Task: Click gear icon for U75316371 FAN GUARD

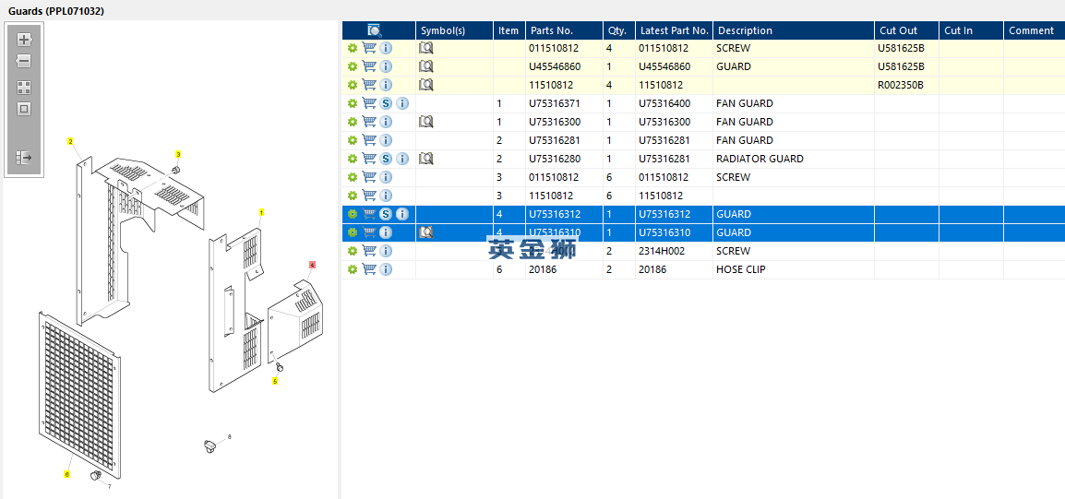Action: point(352,103)
